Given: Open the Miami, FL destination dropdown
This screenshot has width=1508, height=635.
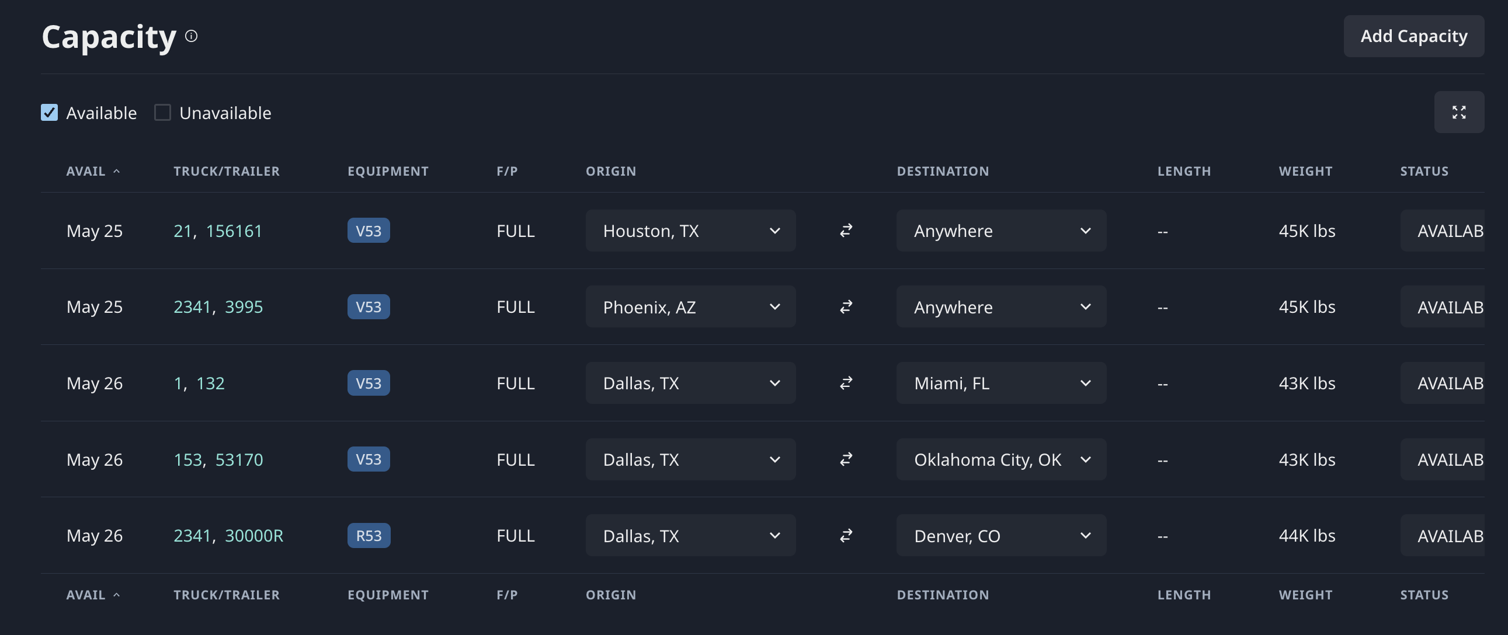Looking at the screenshot, I should (1001, 383).
